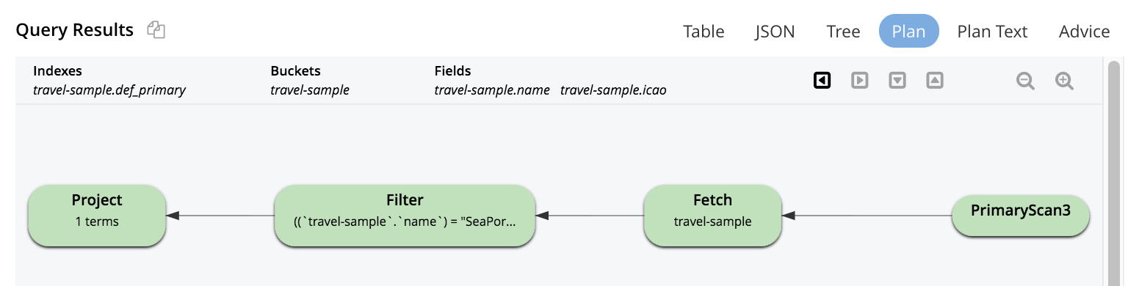1139x286 pixels.
Task: Select the Fetch travel-sample node
Action: coord(712,214)
